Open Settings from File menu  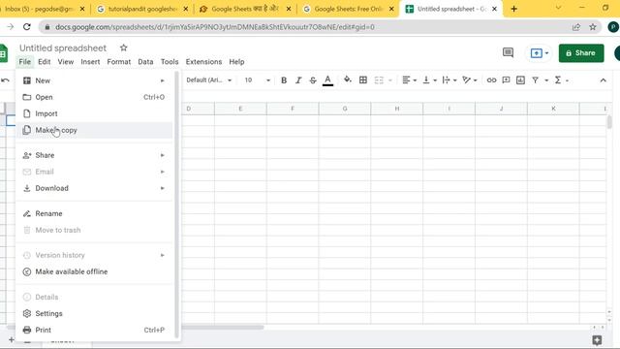[x=94, y=313]
